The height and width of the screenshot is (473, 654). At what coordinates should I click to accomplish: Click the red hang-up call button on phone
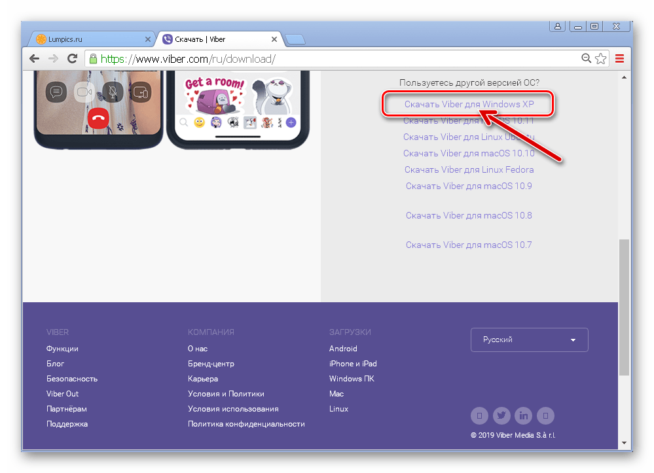point(98,118)
